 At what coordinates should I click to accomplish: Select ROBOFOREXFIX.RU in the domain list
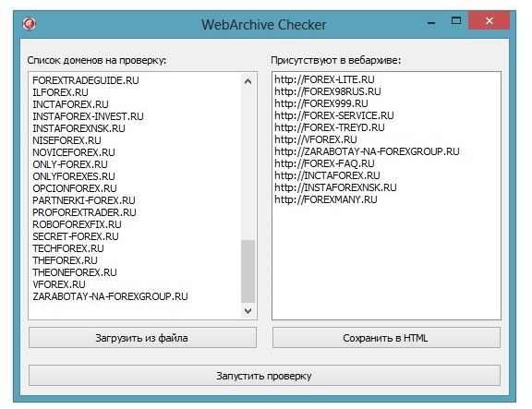coord(77,224)
